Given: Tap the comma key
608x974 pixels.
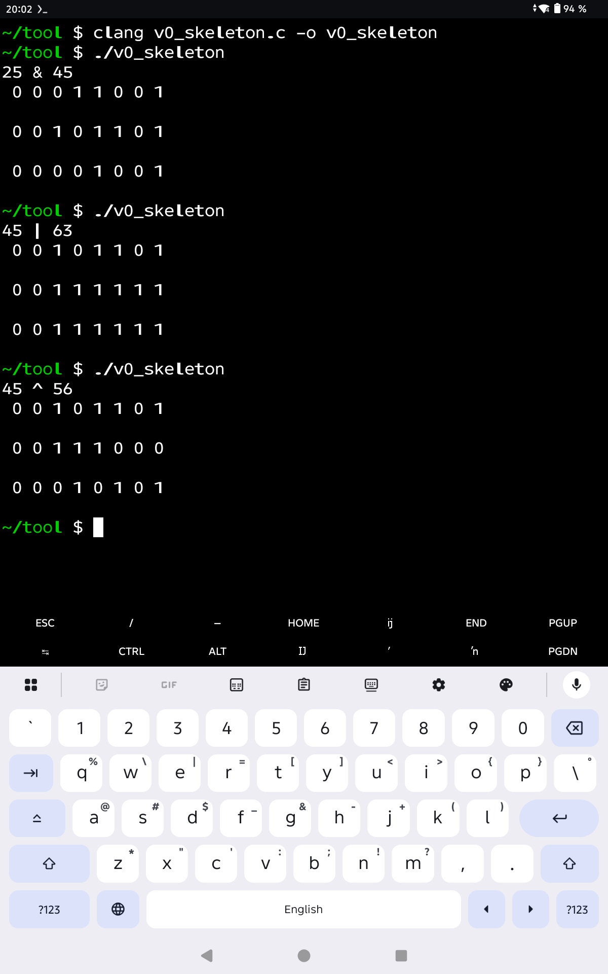Looking at the screenshot, I should tap(463, 863).
